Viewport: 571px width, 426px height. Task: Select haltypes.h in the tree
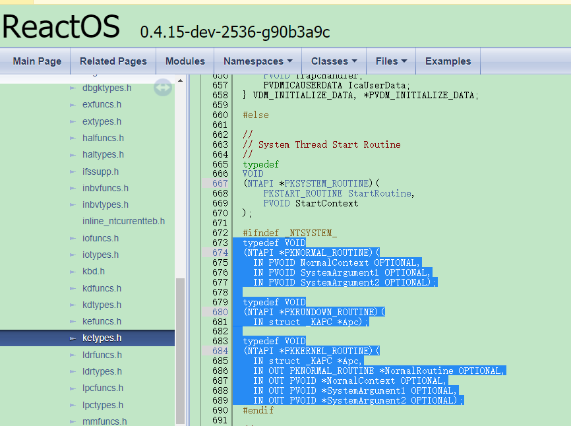[x=103, y=155]
